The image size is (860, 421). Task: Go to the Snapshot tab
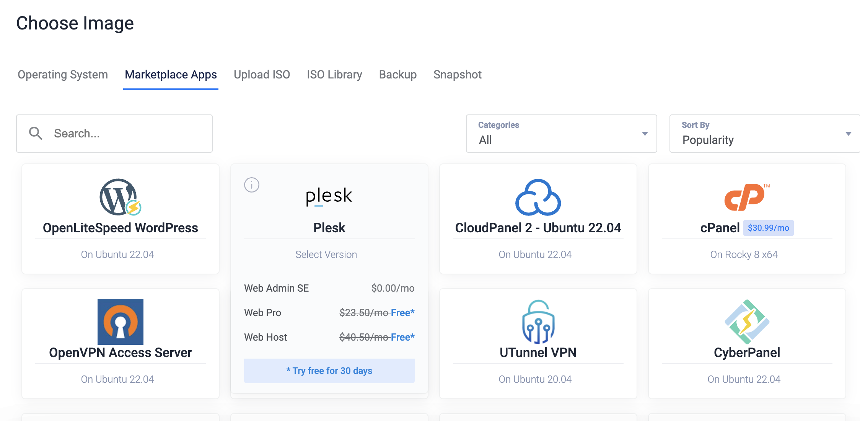click(x=457, y=75)
